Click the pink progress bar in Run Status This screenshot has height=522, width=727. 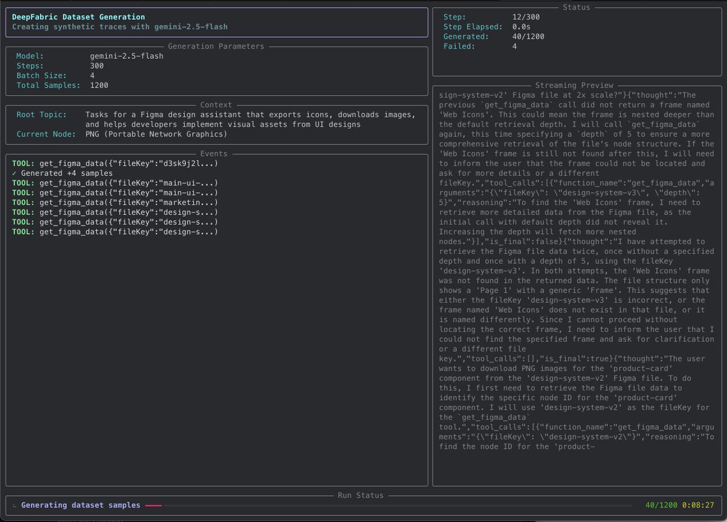coord(153,505)
